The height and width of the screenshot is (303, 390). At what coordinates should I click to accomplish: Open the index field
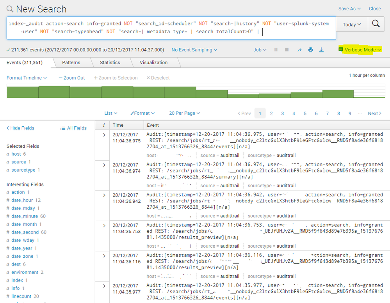click(x=17, y=280)
